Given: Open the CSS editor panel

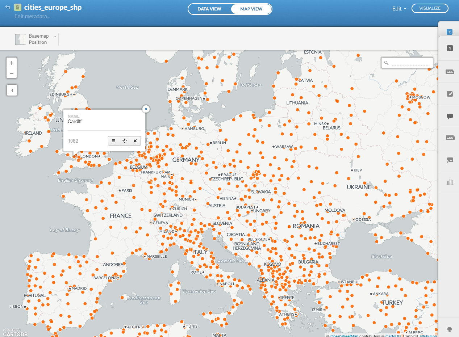Looking at the screenshot, I should coord(450,138).
